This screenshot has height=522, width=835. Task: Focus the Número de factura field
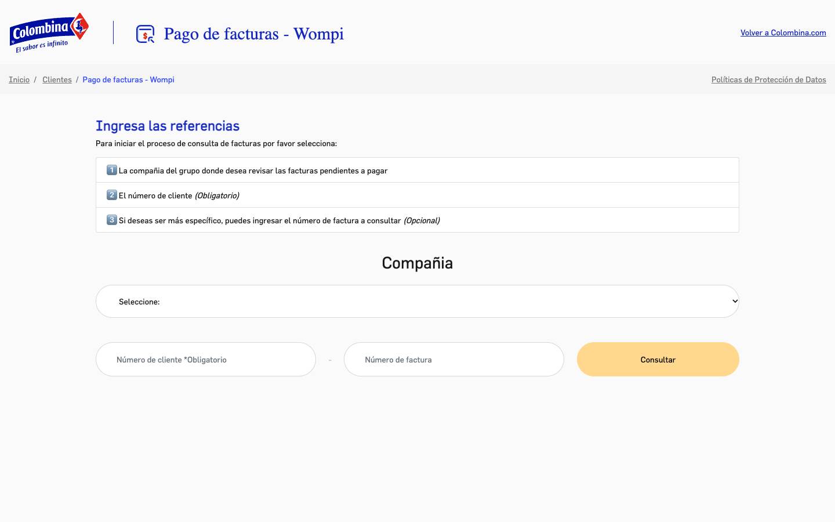(x=454, y=360)
